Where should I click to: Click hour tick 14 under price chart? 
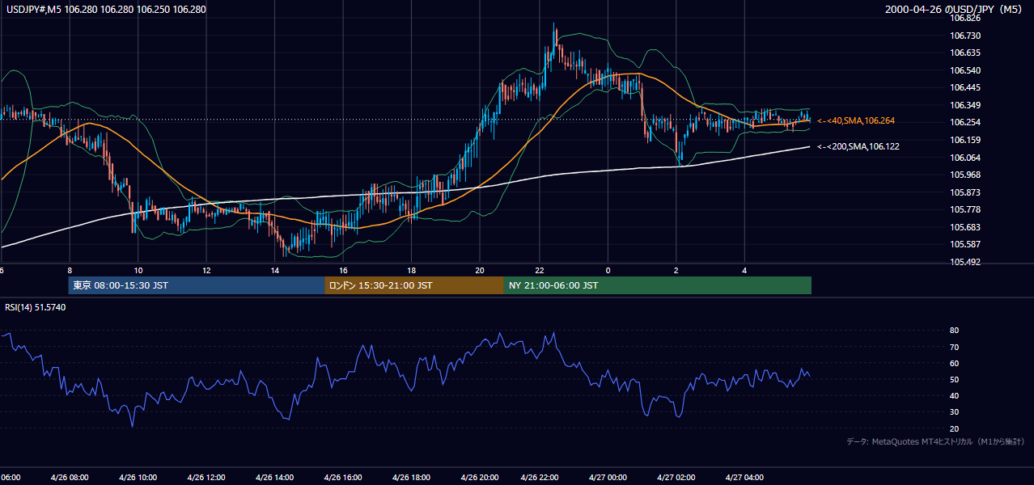(x=275, y=271)
